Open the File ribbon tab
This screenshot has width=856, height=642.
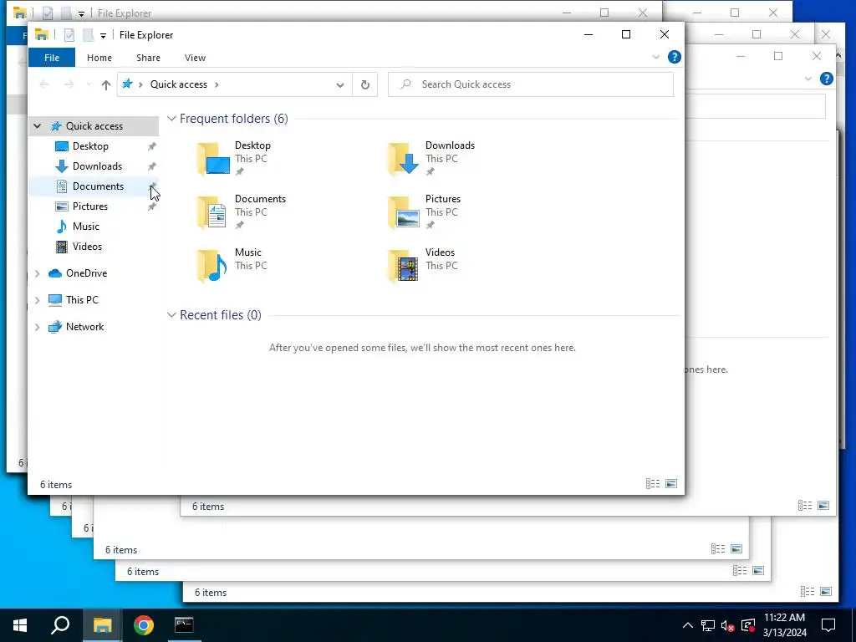click(51, 58)
